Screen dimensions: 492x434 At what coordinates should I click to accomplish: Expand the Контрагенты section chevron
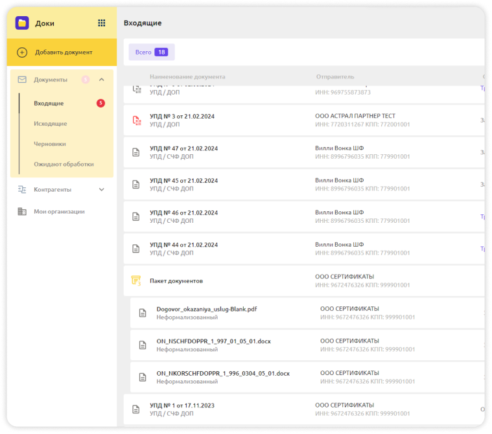click(x=101, y=190)
